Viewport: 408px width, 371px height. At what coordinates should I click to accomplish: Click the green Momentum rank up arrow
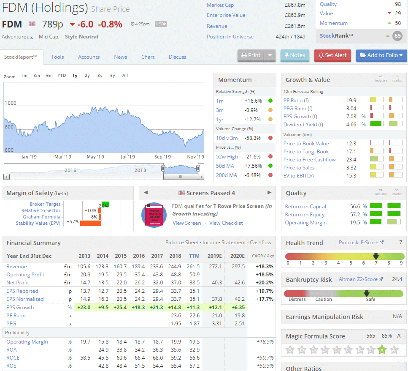tap(389, 23)
